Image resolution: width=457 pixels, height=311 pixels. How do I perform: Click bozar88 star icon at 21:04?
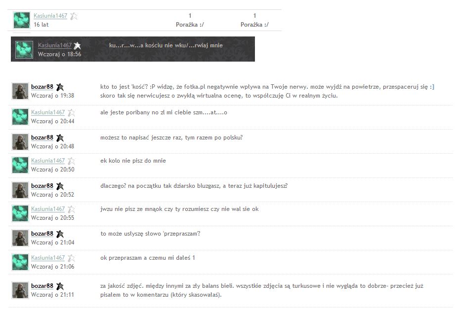[60, 234]
